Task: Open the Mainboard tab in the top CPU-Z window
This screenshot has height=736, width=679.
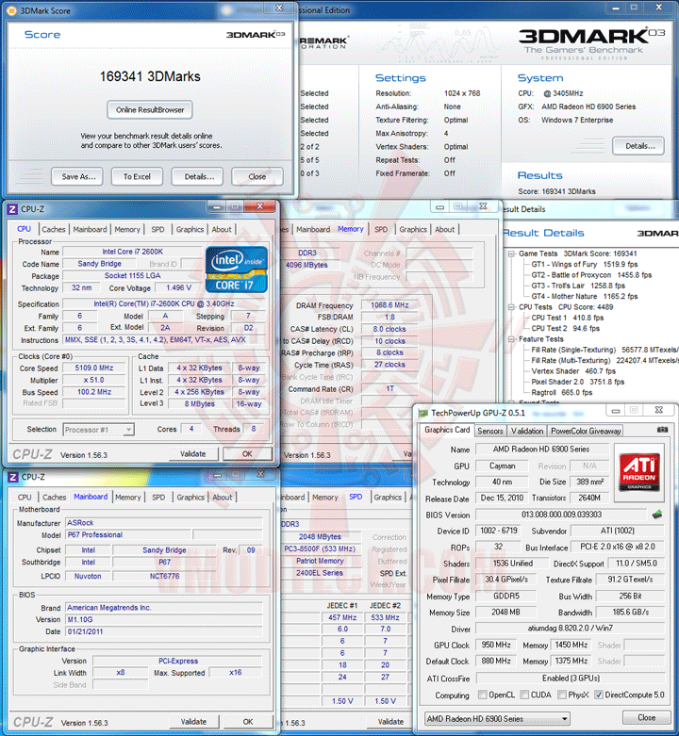Action: click(90, 229)
